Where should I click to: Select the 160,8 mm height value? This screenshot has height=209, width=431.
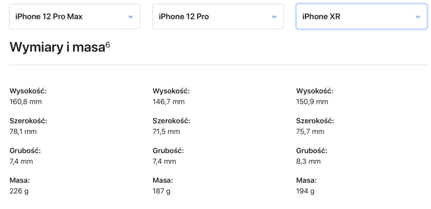click(x=25, y=102)
